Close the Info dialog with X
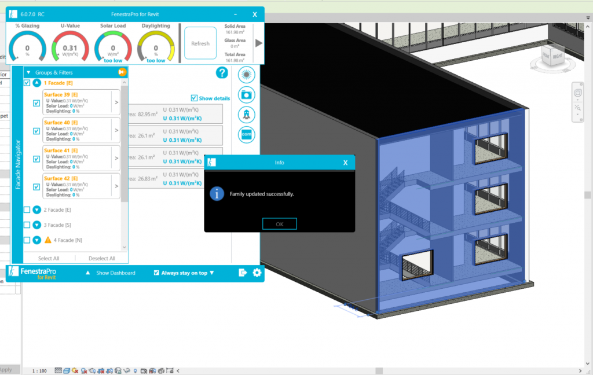This screenshot has height=375, width=593. click(345, 163)
